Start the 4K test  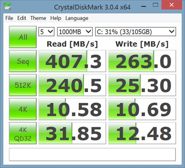pyautogui.click(x=23, y=109)
